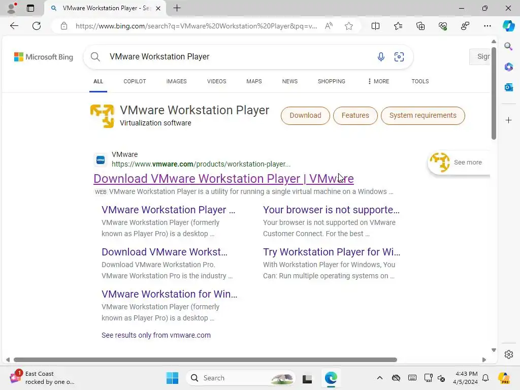520x390 pixels.
Task: Open 'Try Workstation Player for Wi...' link
Action: coord(332,252)
